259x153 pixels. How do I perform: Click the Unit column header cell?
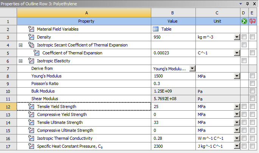(x=218, y=21)
